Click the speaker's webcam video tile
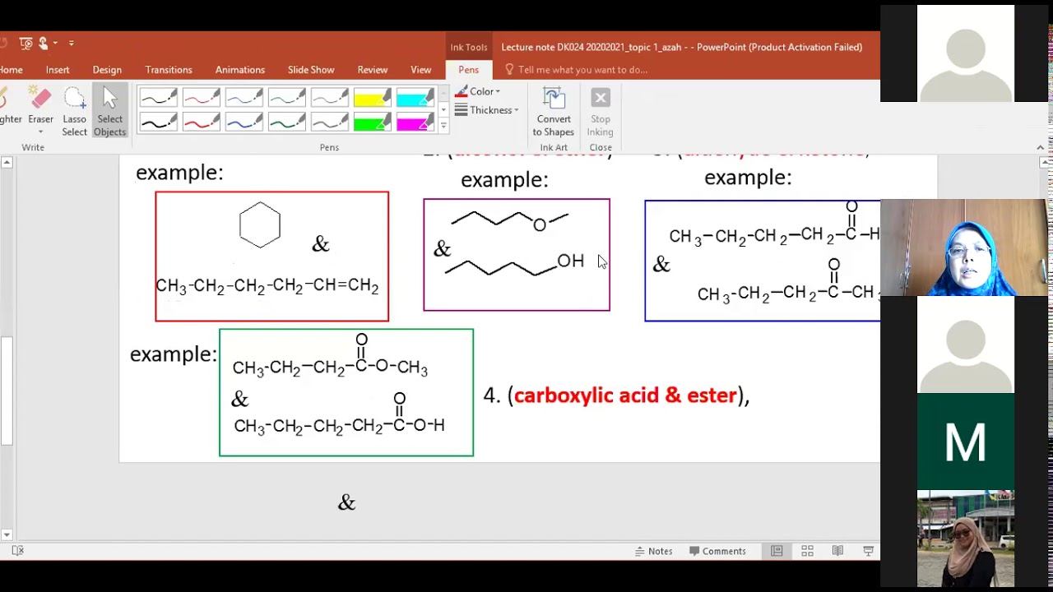Screen dimensions: 1053x592 (964, 247)
